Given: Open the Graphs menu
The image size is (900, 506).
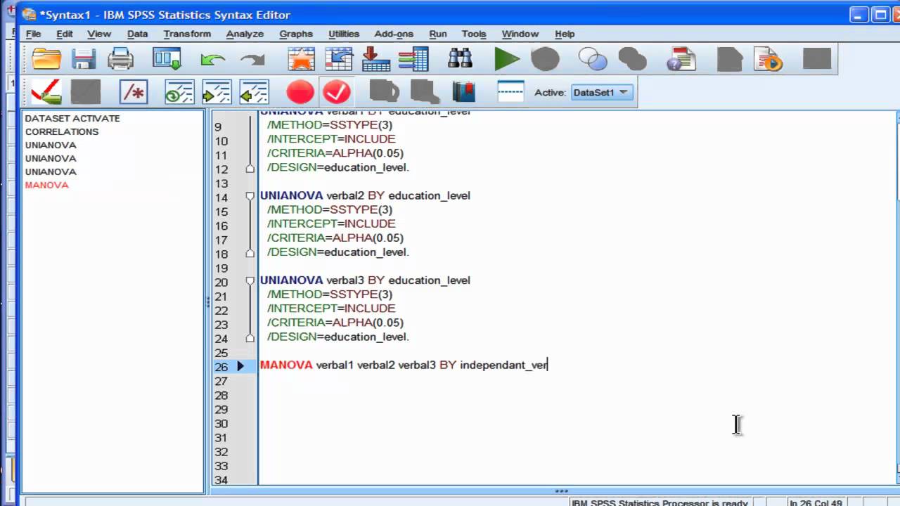Looking at the screenshot, I should pos(296,34).
